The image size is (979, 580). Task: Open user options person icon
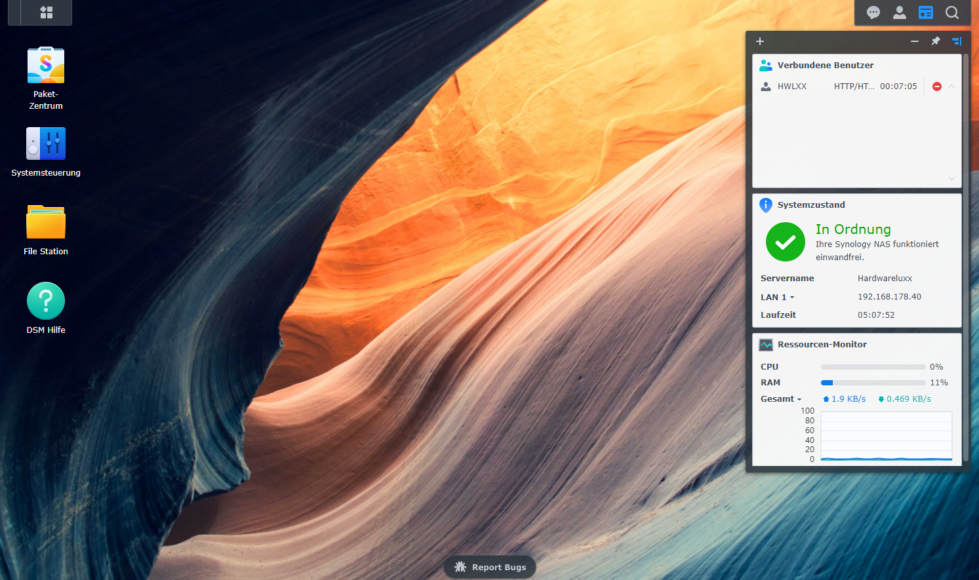(x=900, y=12)
